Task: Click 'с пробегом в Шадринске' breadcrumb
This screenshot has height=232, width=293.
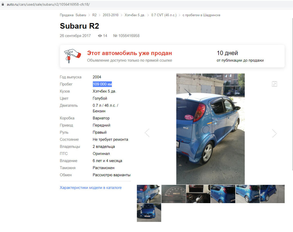Action: 201,15
